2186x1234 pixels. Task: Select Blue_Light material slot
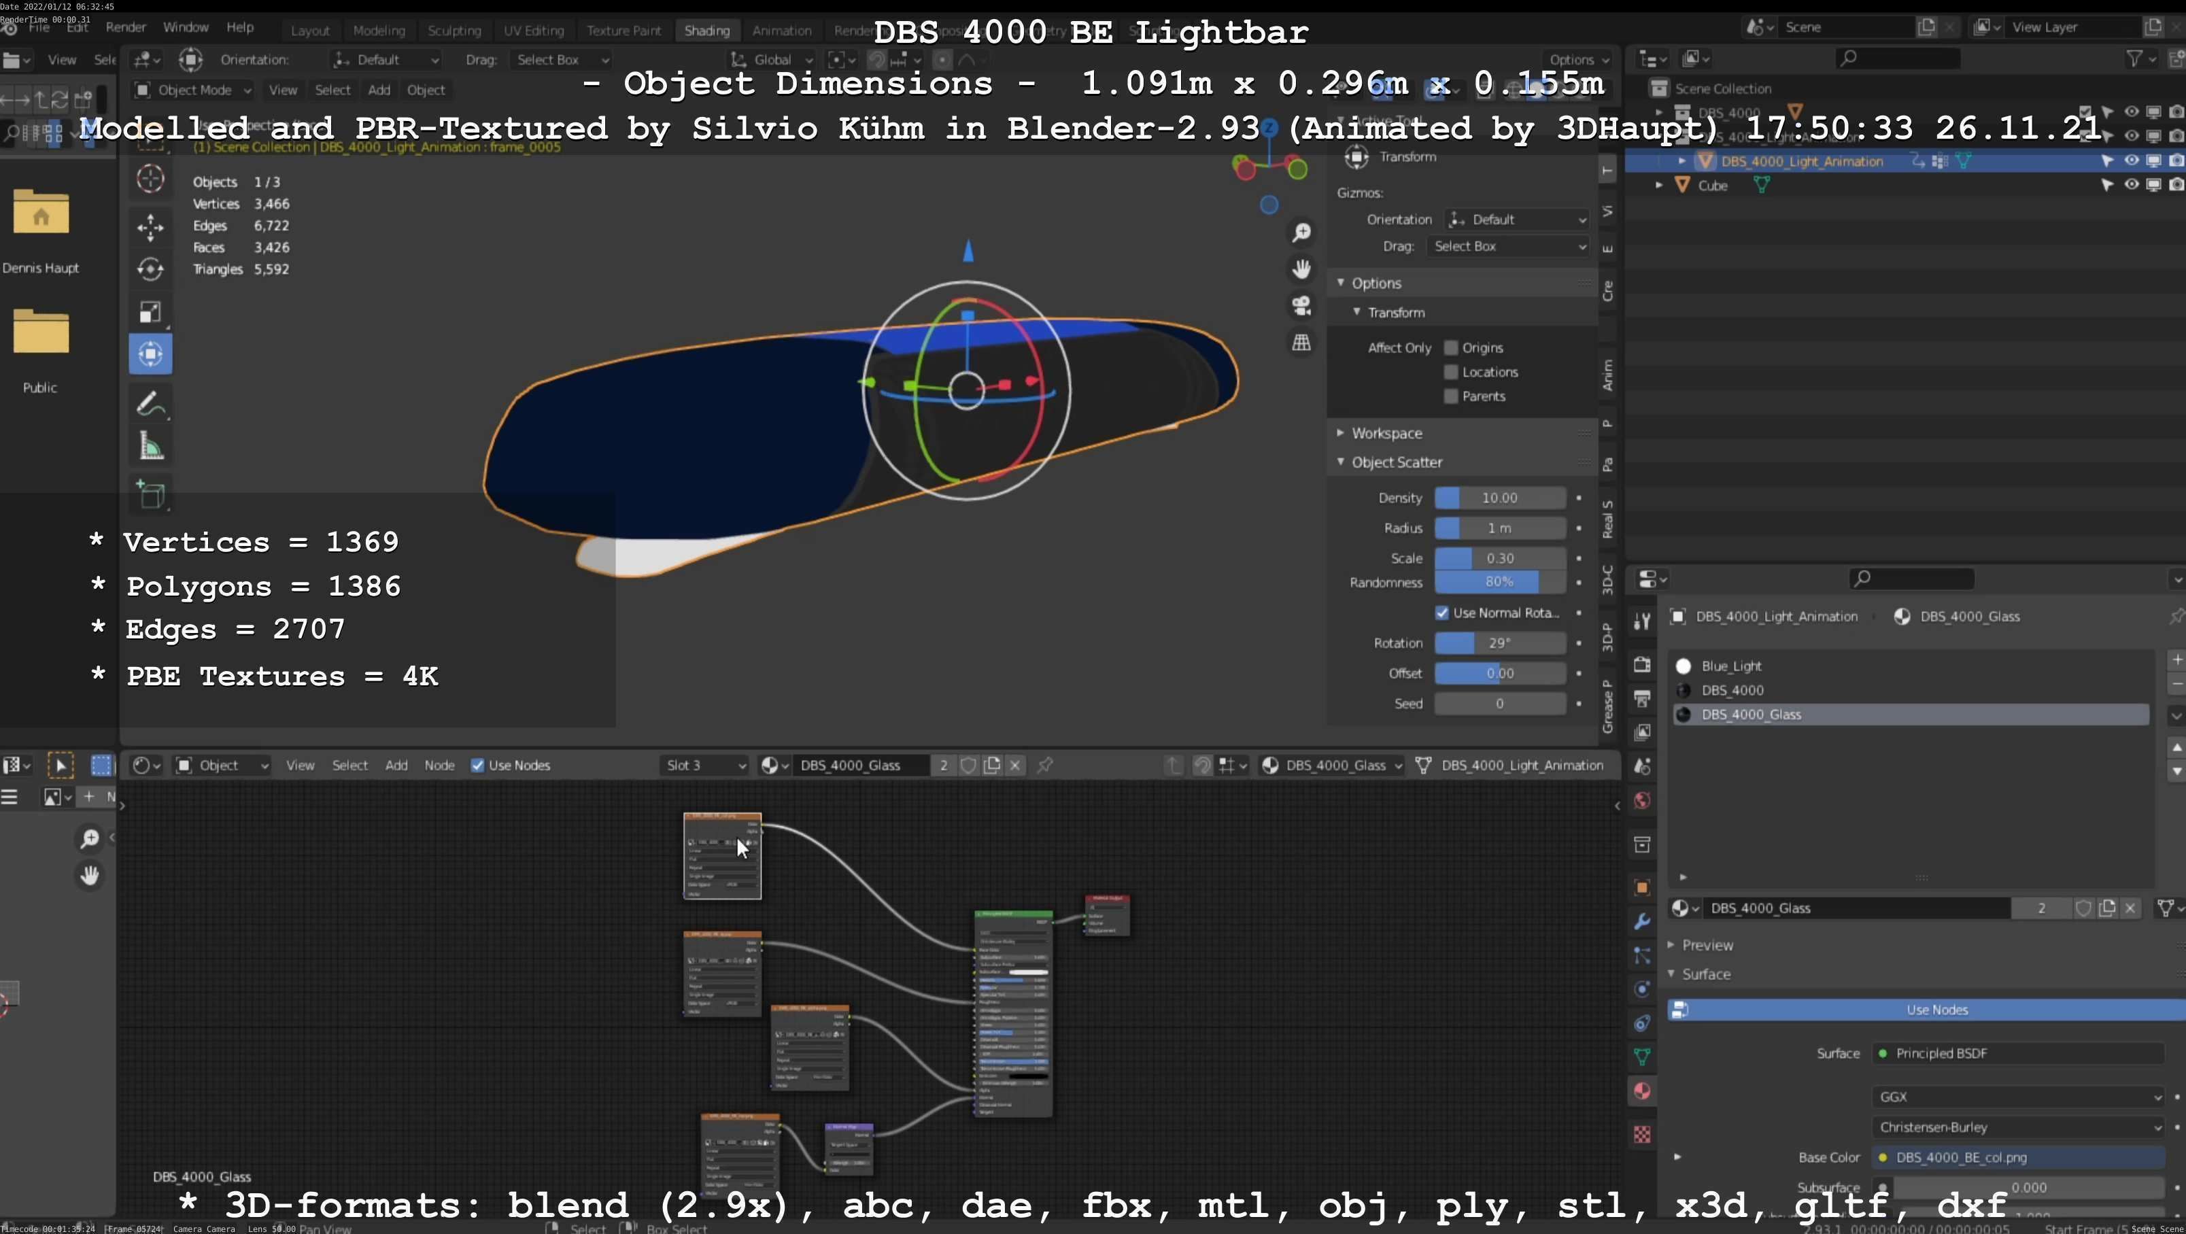[x=1909, y=666]
